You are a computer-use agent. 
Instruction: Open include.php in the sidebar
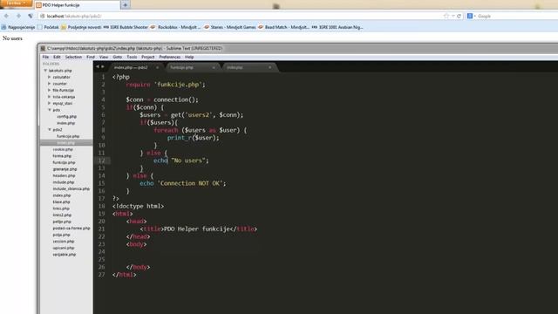click(x=64, y=182)
